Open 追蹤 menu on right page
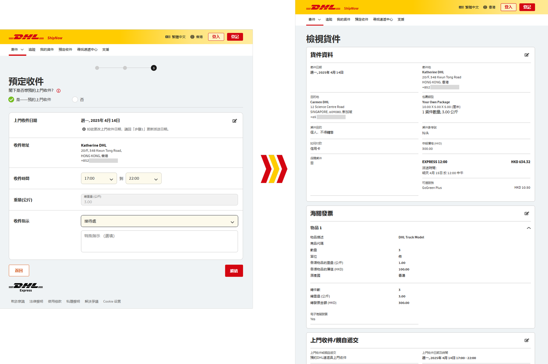This screenshot has height=364, width=548. tap(329, 20)
